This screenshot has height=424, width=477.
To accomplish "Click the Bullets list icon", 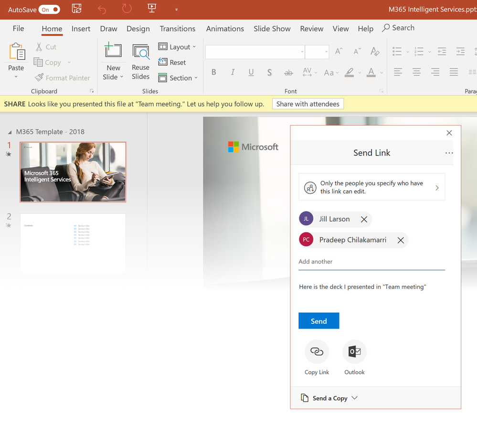I will [x=397, y=52].
